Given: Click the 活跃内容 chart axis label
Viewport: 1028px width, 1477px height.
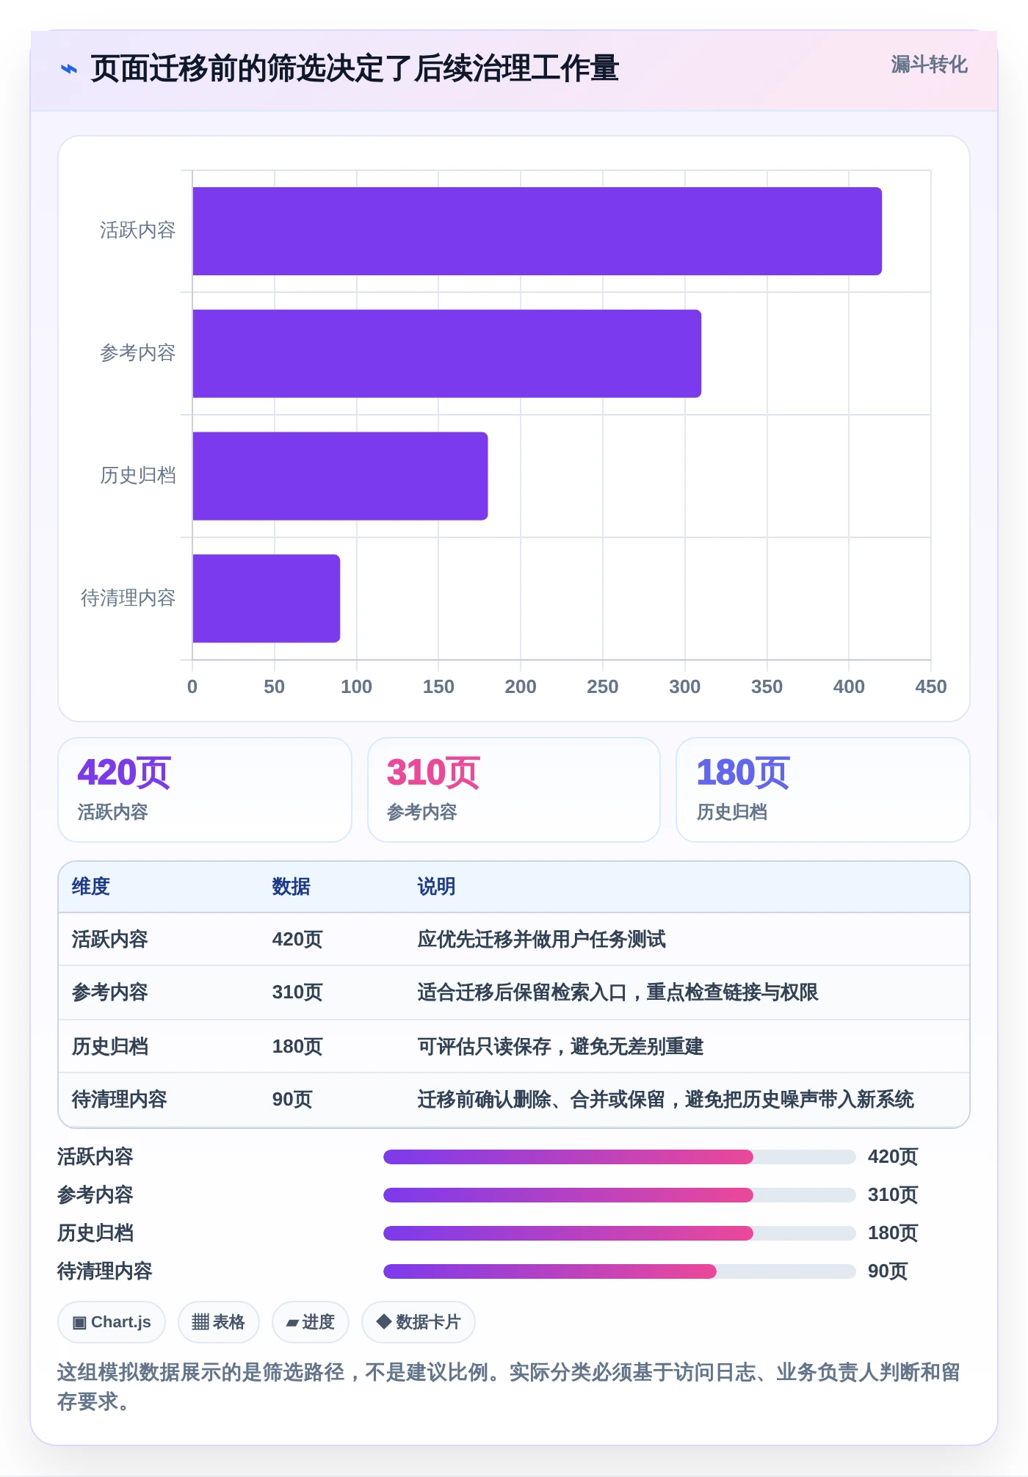Looking at the screenshot, I should point(138,231).
